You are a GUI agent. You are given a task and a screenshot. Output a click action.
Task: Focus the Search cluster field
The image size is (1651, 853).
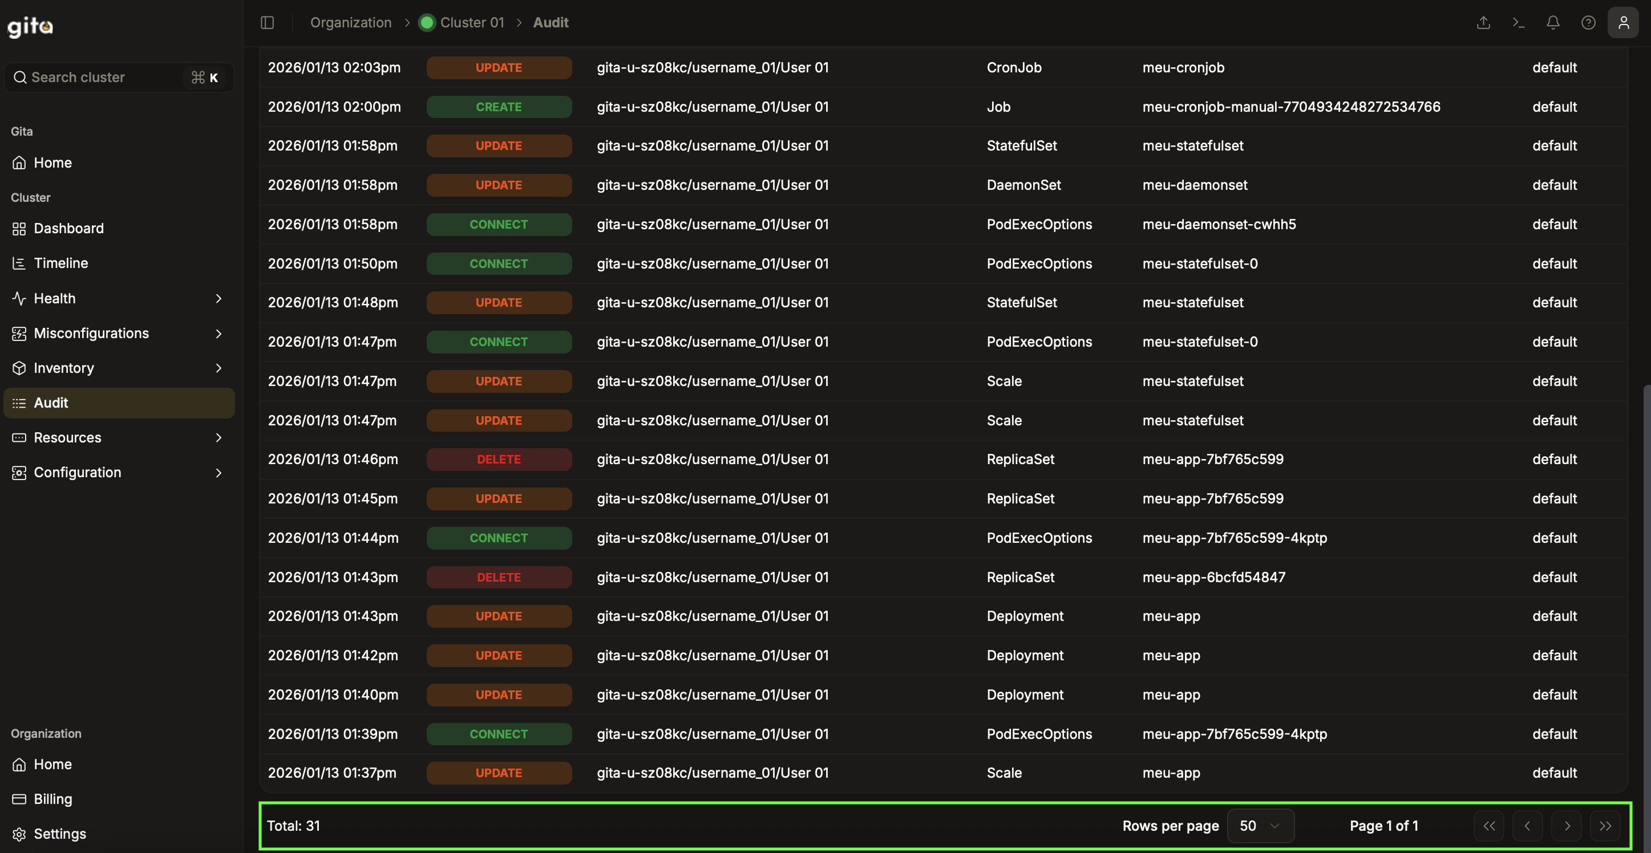(x=103, y=78)
